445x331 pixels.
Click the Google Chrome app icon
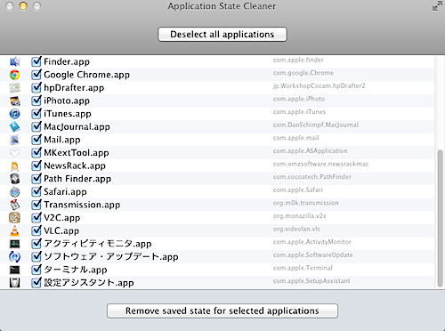click(14, 75)
